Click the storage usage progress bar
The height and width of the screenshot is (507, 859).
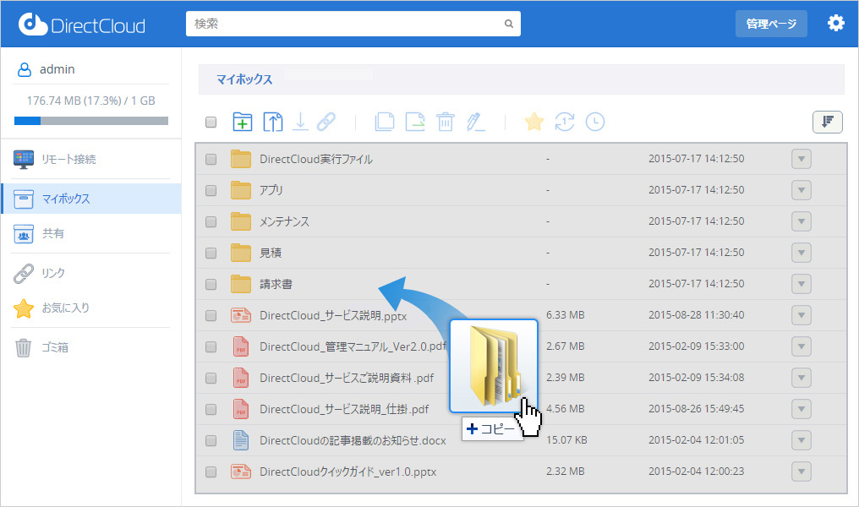pyautogui.click(x=91, y=121)
